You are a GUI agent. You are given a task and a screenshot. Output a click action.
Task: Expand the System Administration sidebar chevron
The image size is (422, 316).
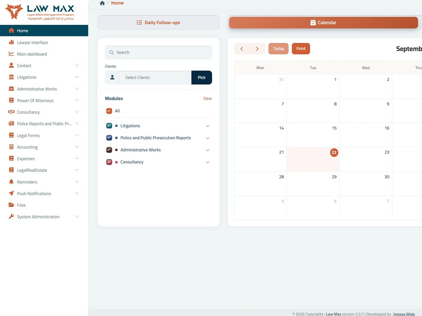click(77, 217)
